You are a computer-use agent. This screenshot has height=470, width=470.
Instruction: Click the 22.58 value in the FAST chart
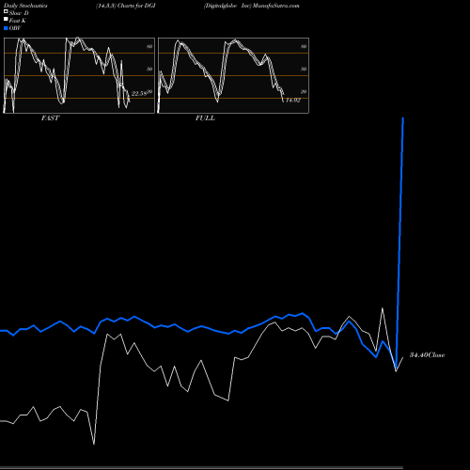139,94
